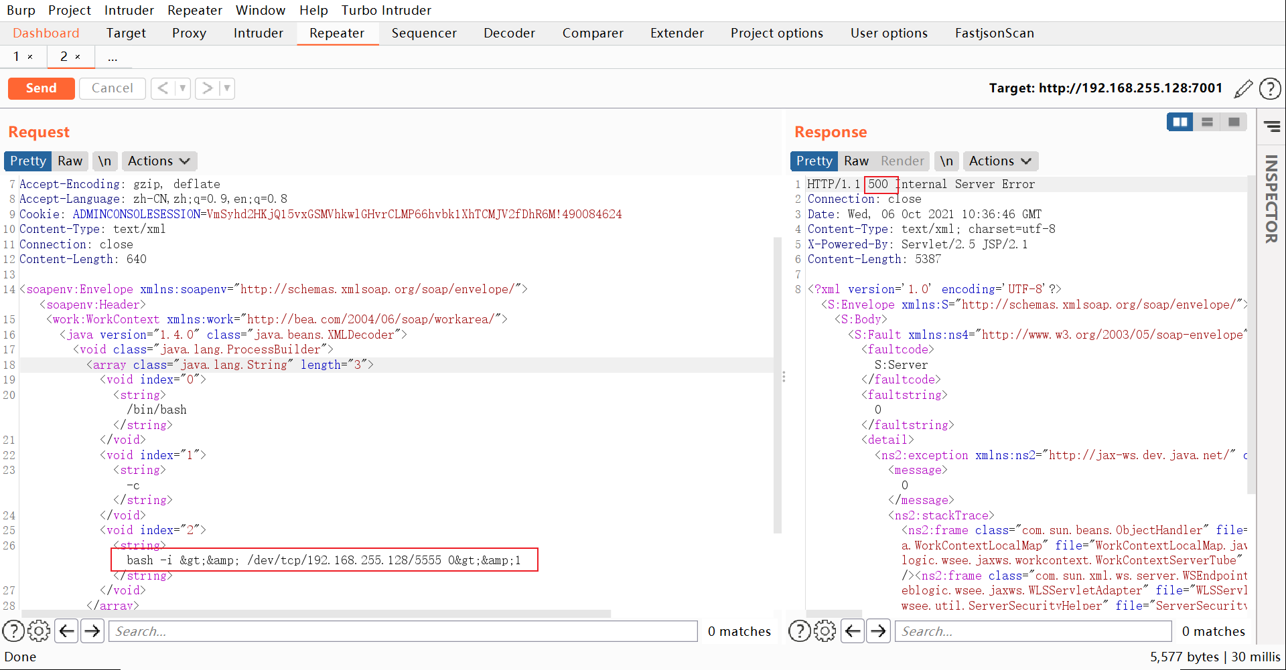
Task: Click the ADMINCONSOLESESSION cookie value
Action: tap(414, 214)
